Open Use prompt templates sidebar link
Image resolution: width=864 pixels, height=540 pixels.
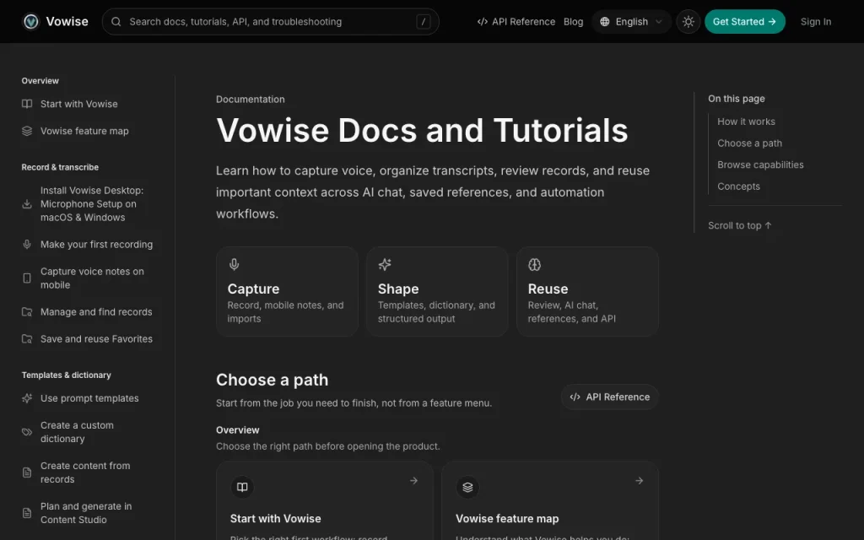89,398
